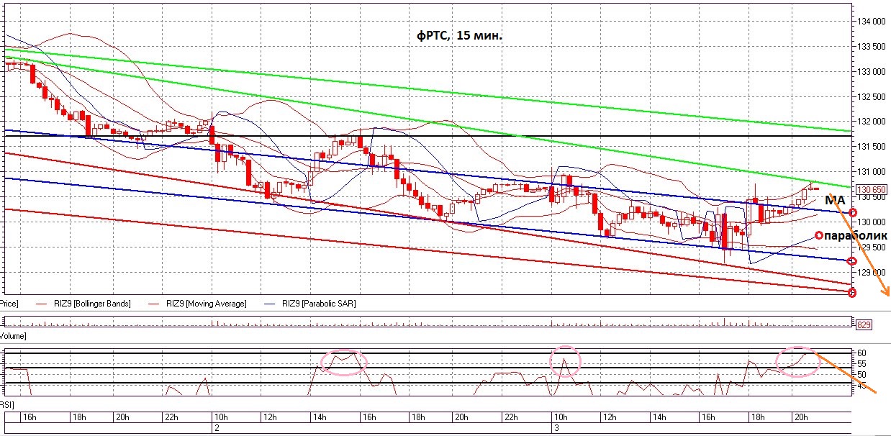Click the 133 000 price axis label
The height and width of the screenshot is (436, 891).
pyautogui.click(x=871, y=72)
